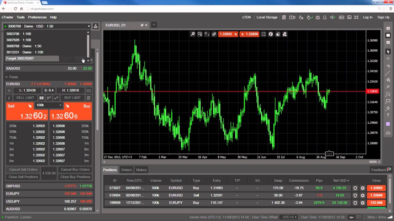Open the trade statement document icon
The width and height of the screenshot is (394, 221).
click(284, 17)
